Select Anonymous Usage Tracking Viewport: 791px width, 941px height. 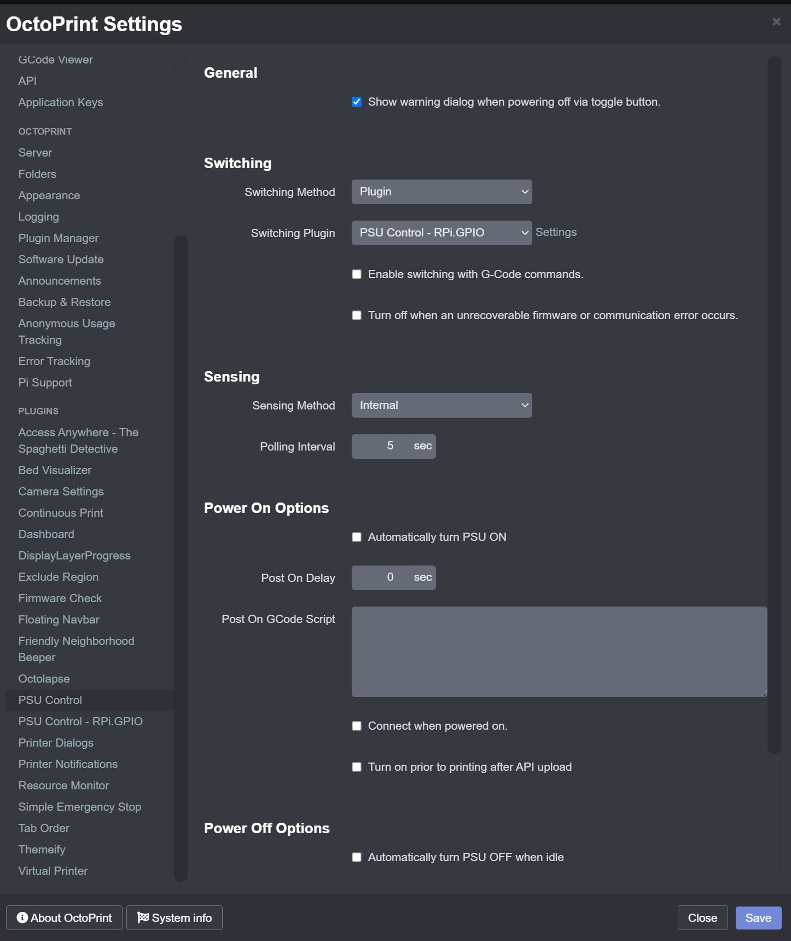67,332
